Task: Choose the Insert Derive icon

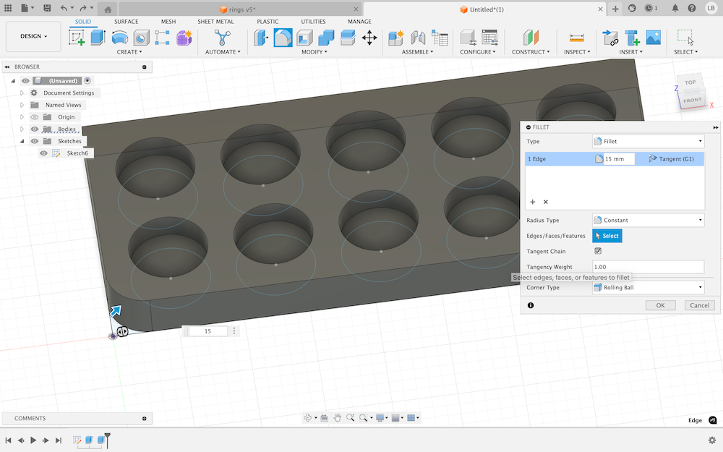Action: point(610,38)
